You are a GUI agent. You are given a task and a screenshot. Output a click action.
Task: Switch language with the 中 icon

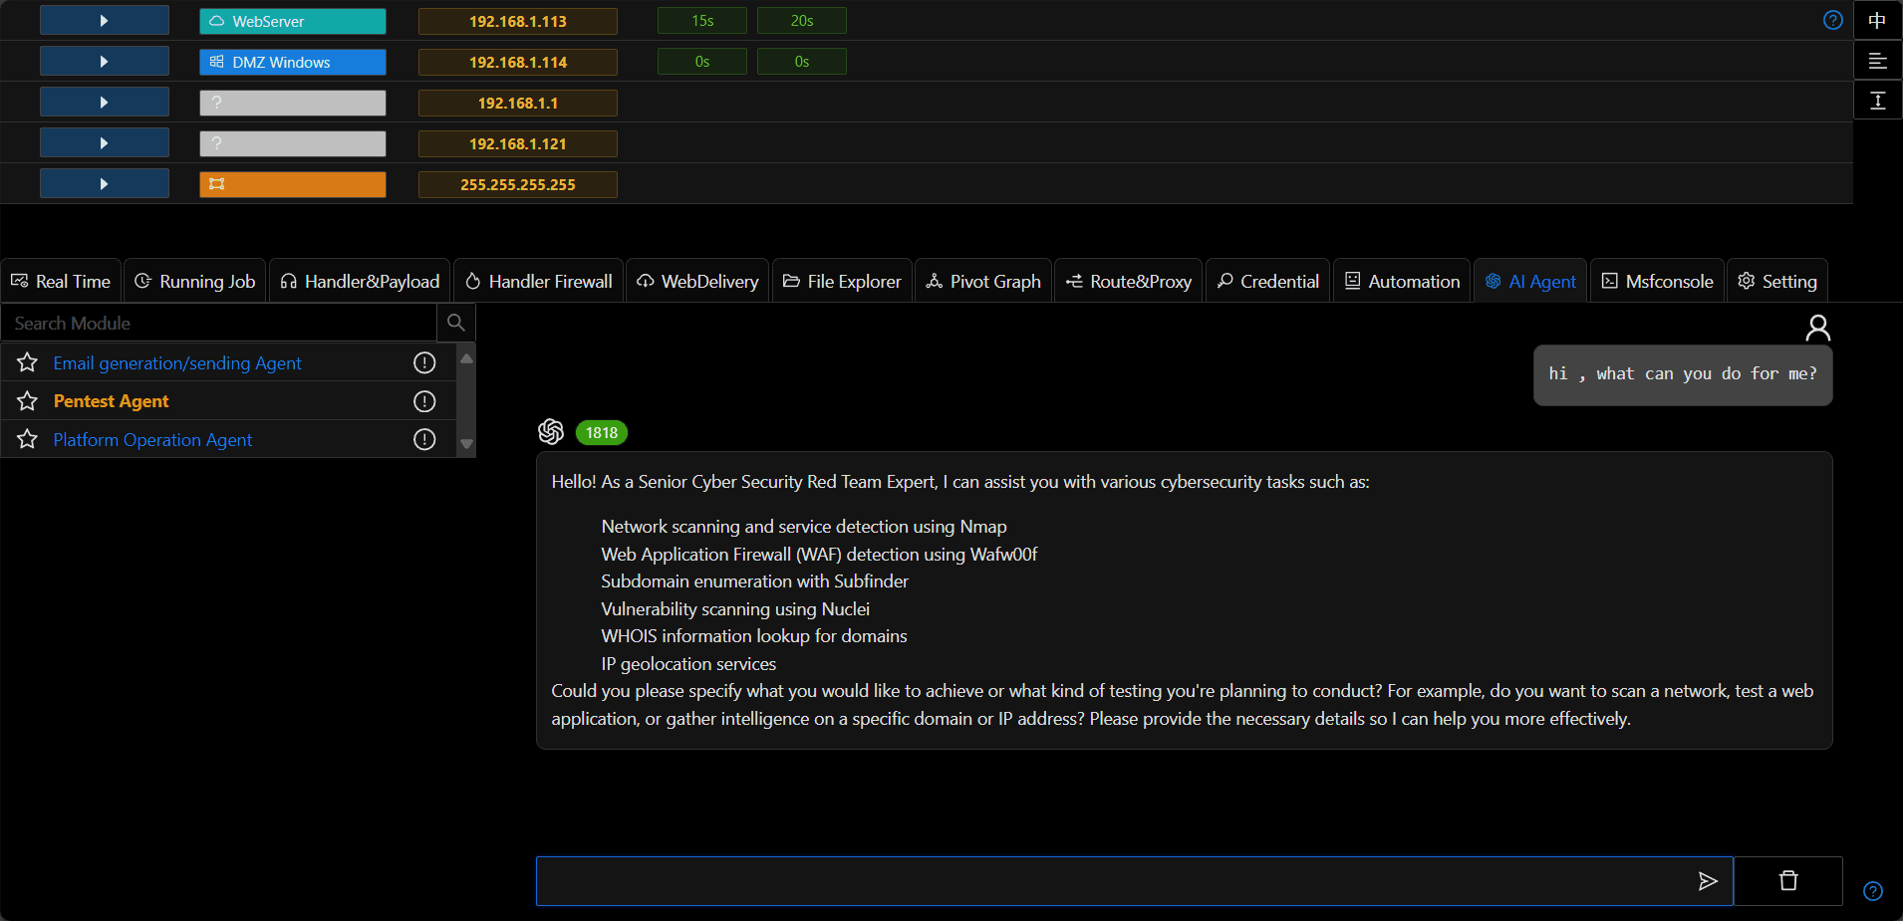1877,20
